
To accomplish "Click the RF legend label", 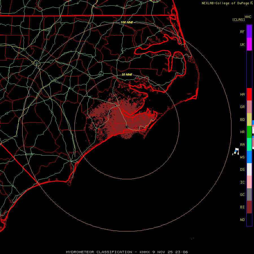I will pos(242,32).
